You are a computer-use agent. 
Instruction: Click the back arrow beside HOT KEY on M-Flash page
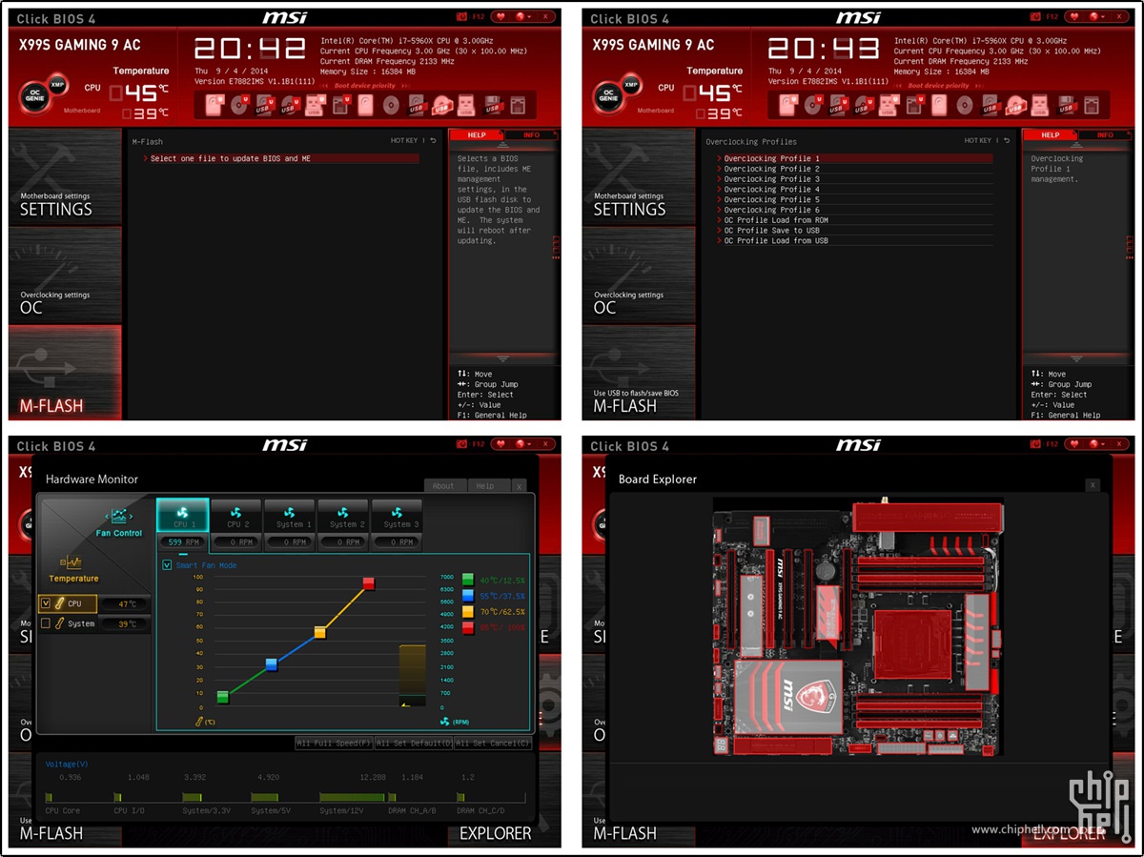click(x=433, y=141)
